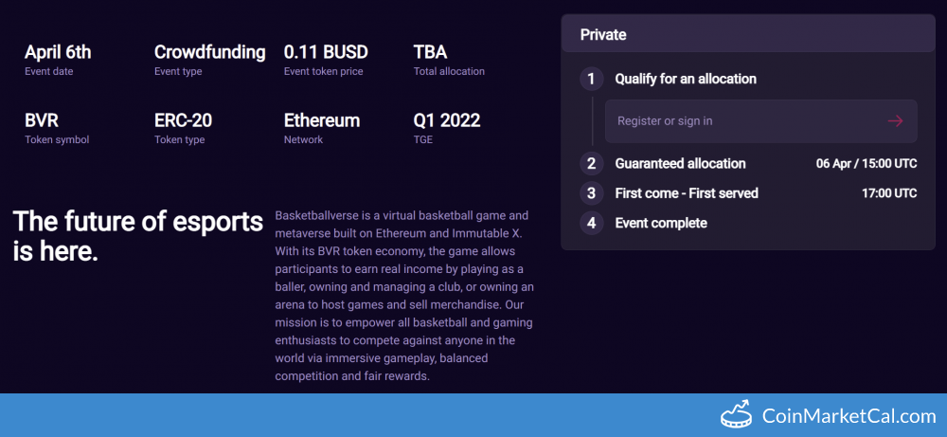Click step 2 number circle
This screenshot has width=947, height=437.
pos(592,164)
